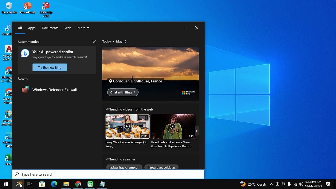The width and height of the screenshot is (336, 189).
Task: Launch Microsoft Store from the taskbar
Action: tap(42, 184)
